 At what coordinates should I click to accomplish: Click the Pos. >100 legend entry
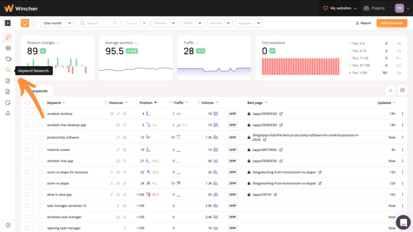pyautogui.click(x=359, y=73)
